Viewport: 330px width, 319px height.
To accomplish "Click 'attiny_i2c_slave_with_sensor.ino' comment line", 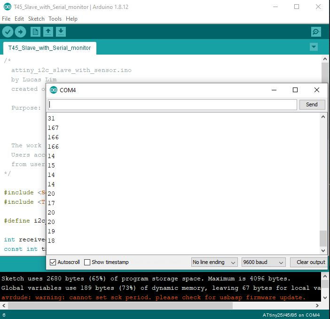I will (71, 70).
